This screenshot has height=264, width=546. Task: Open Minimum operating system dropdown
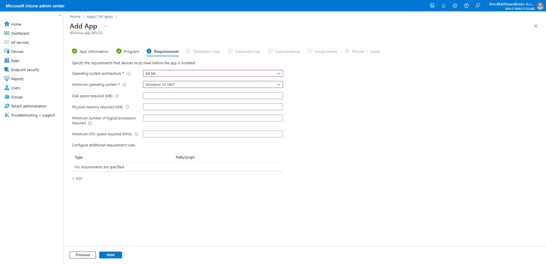(213, 85)
